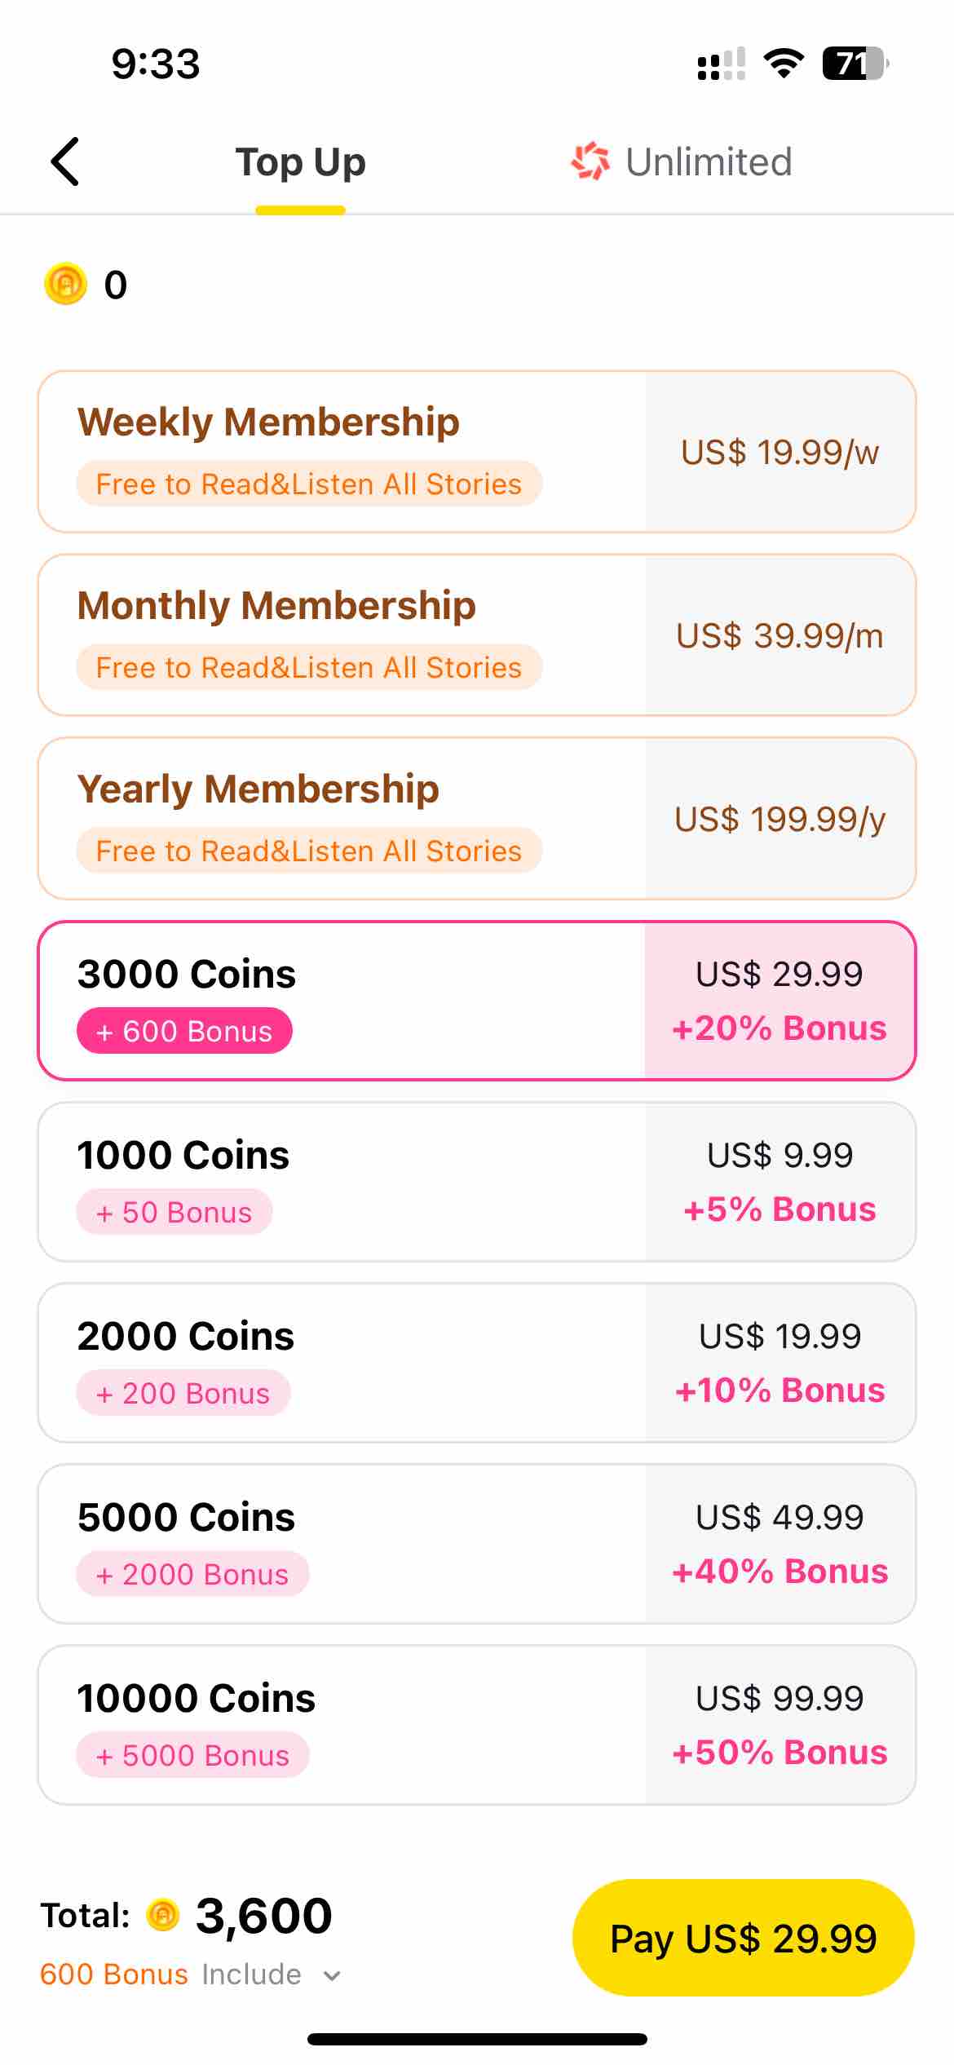
Task: Tap the Wi-Fi status icon
Action: pyautogui.click(x=784, y=64)
